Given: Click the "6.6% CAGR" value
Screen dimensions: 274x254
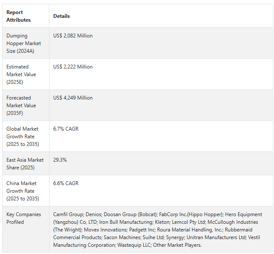Looking at the screenshot, I should [66, 183].
